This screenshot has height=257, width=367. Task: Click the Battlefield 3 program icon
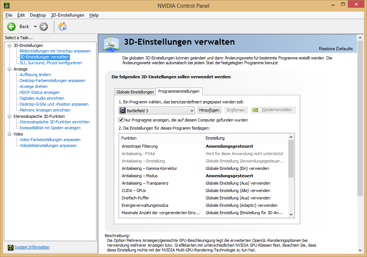(123, 110)
